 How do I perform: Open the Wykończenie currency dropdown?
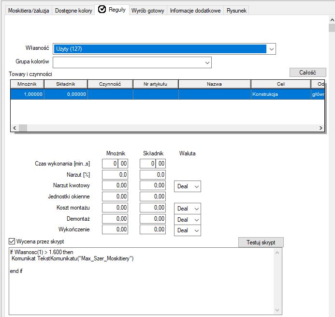coord(188,230)
